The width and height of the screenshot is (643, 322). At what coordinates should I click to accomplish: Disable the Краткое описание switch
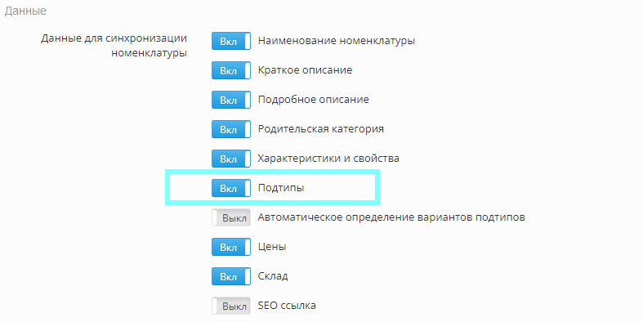(x=231, y=70)
